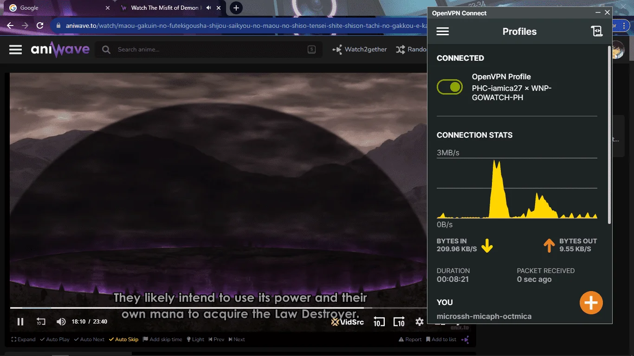
Task: Open a new browser tab
Action: (x=236, y=8)
